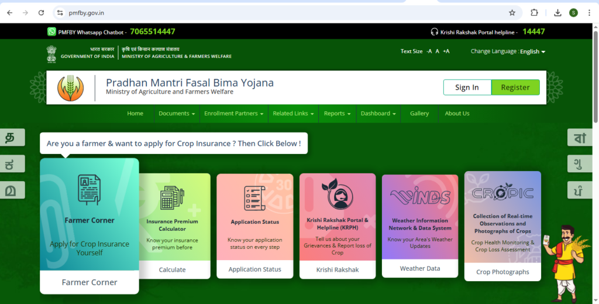Viewport: 599px width, 304px height.
Task: Reset text size with A
Action: [438, 51]
